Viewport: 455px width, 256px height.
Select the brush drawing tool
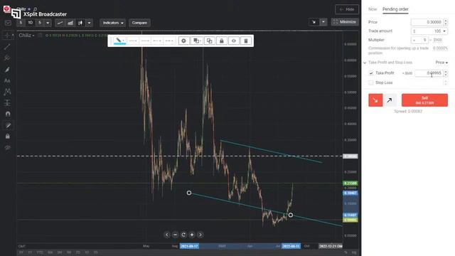[x=7, y=70]
